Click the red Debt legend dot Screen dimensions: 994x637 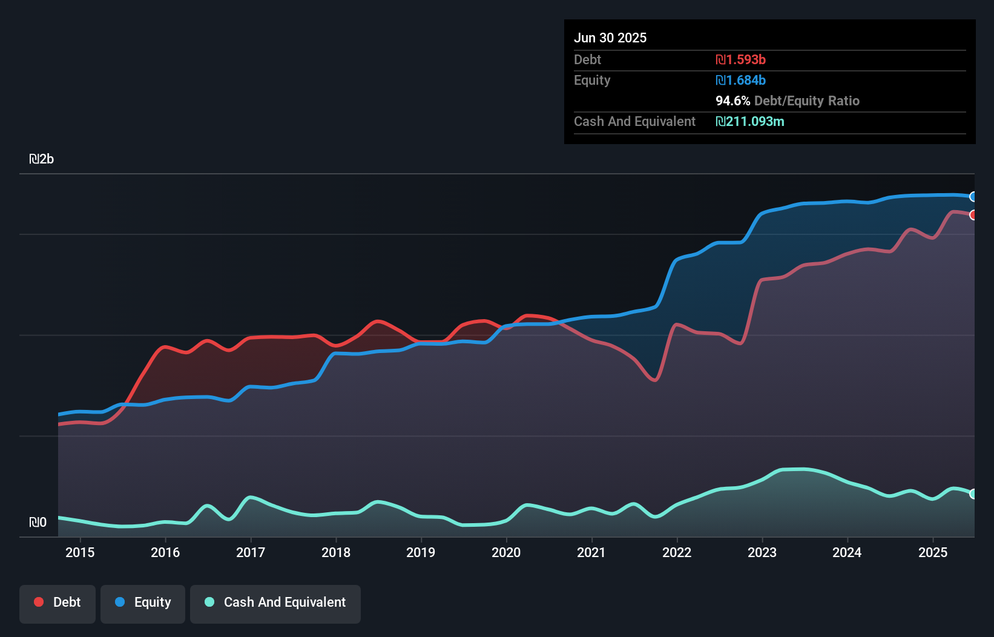pyautogui.click(x=38, y=602)
